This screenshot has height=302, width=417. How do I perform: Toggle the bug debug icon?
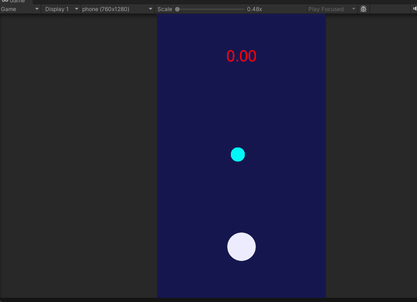363,9
